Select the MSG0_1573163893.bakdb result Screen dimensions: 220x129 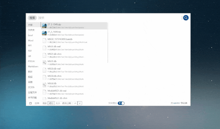click(74, 41)
